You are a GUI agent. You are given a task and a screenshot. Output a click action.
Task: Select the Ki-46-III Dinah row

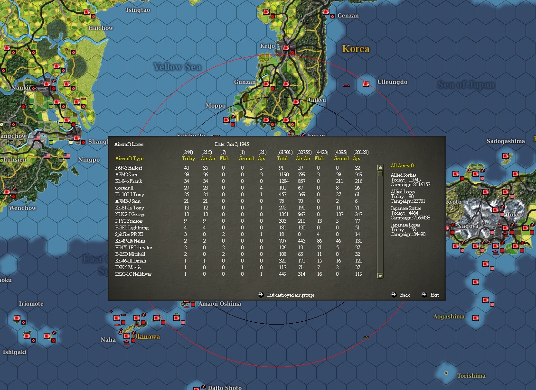[239, 261]
